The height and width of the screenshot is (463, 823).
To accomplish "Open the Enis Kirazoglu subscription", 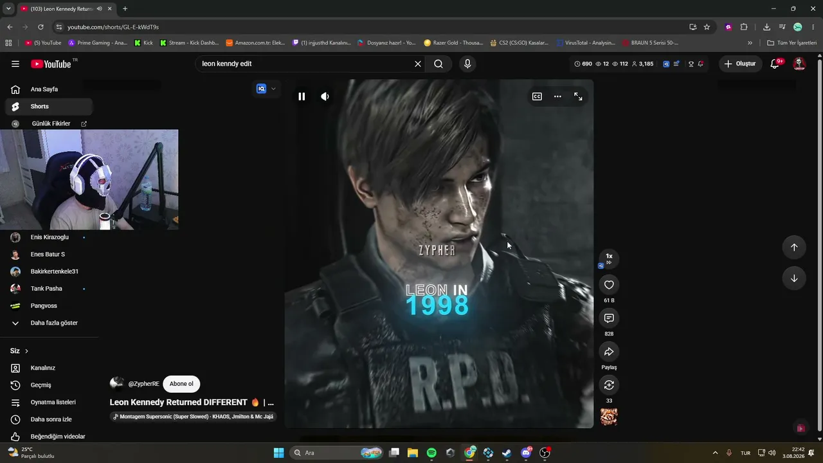I will (49, 237).
